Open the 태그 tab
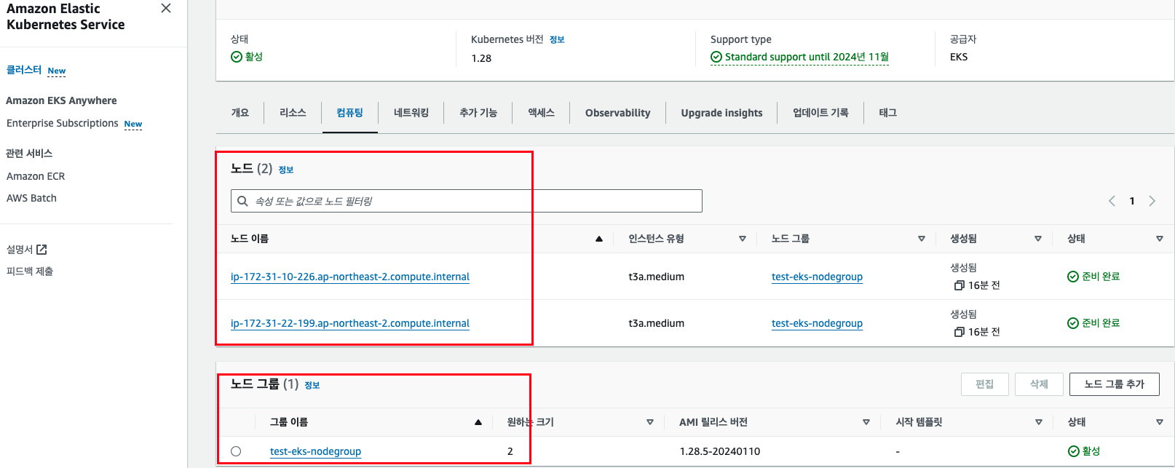Viewport: 1175px width, 468px height. [887, 113]
